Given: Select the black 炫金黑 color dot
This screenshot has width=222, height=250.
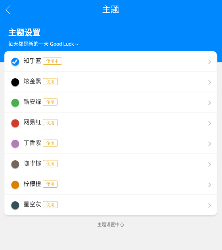Looking at the screenshot, I should [15, 82].
